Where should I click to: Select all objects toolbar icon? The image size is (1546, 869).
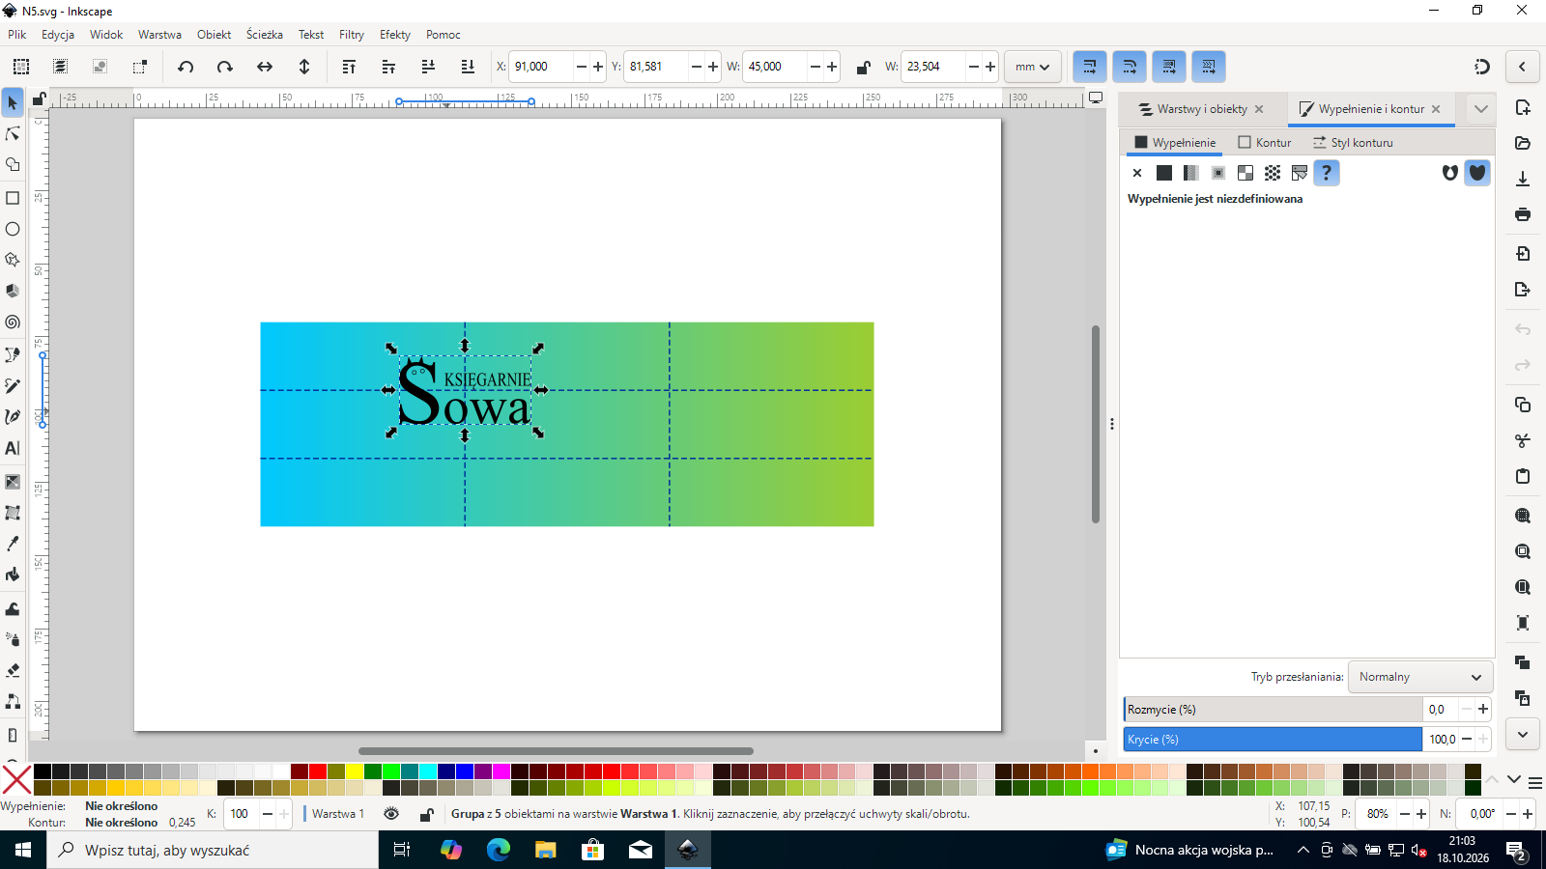pos(20,67)
